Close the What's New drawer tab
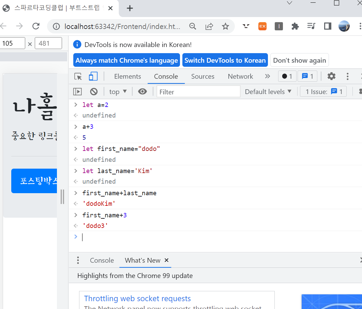This screenshot has width=362, height=309. tap(166, 260)
